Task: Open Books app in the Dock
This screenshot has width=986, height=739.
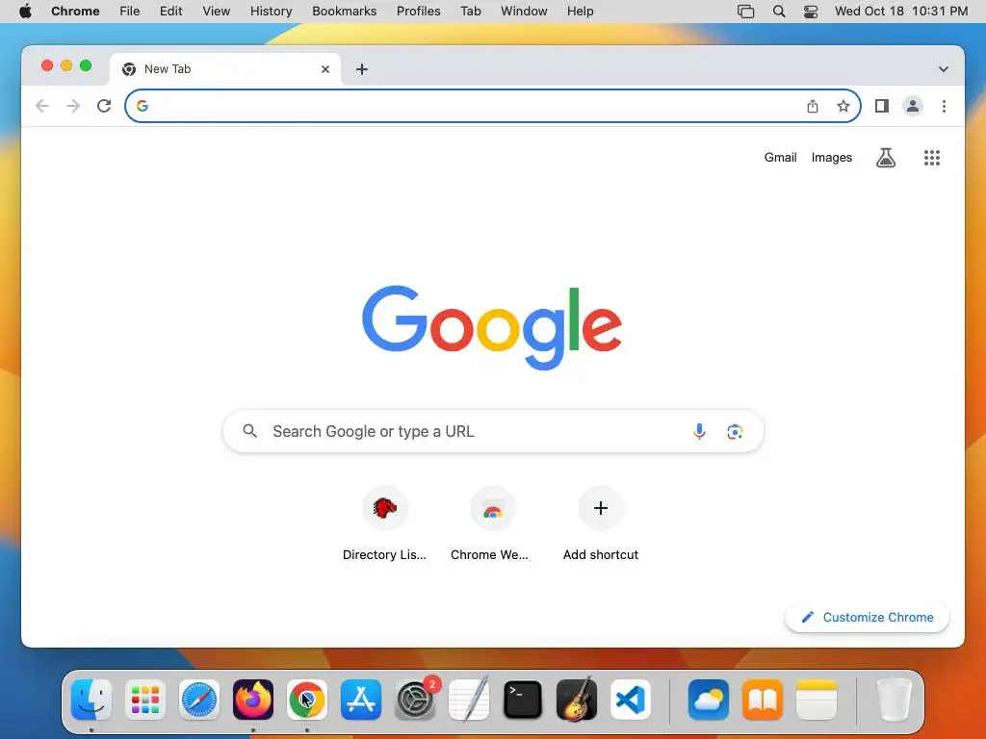Action: click(763, 699)
